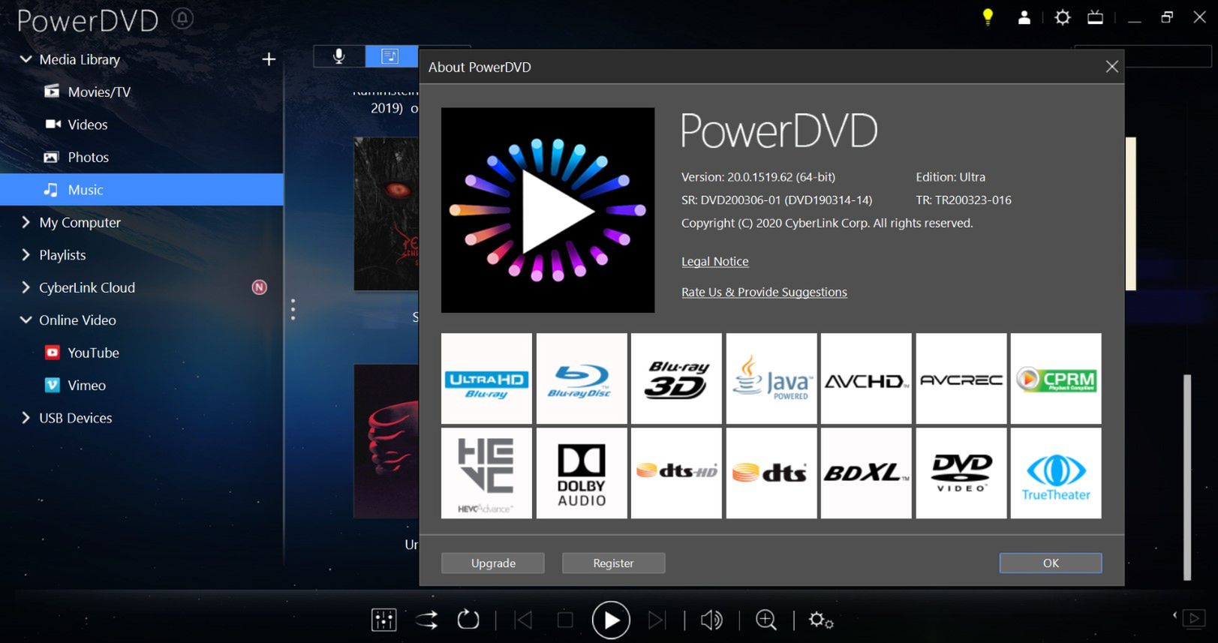1218x643 pixels.
Task: Click the dts-HD logo tile
Action: pos(676,473)
